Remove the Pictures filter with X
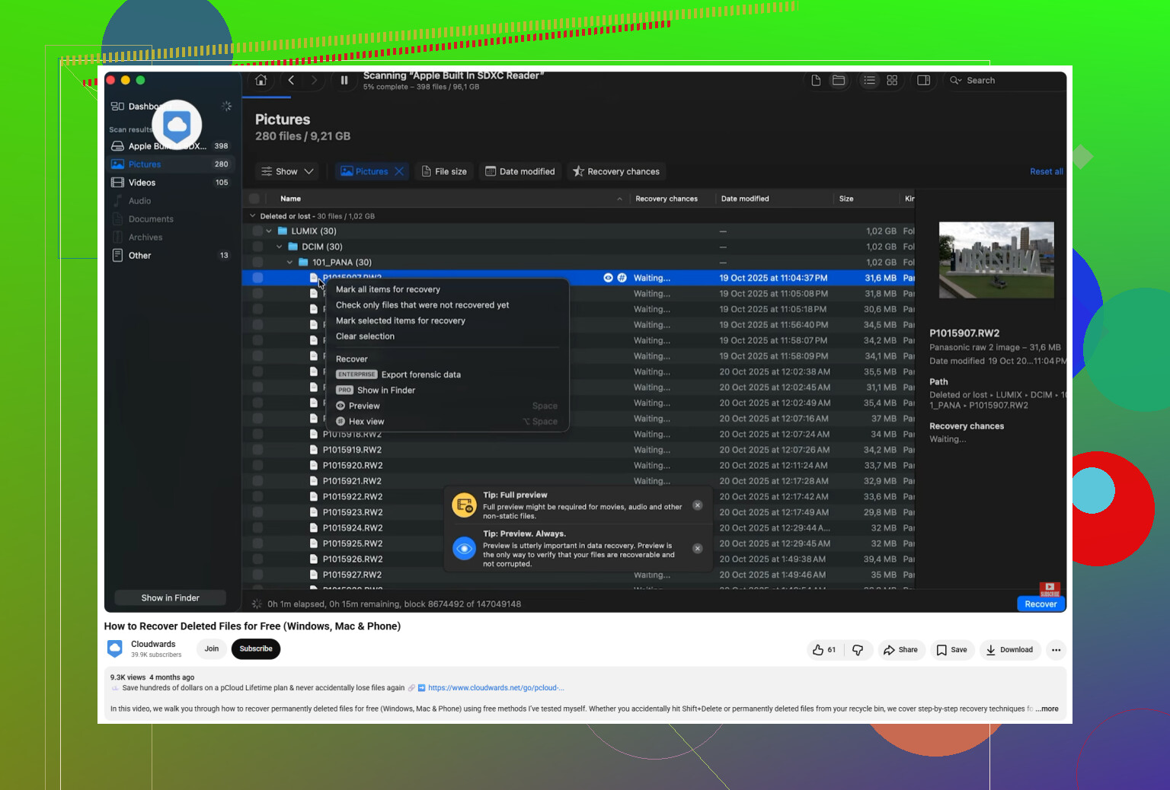 click(399, 171)
